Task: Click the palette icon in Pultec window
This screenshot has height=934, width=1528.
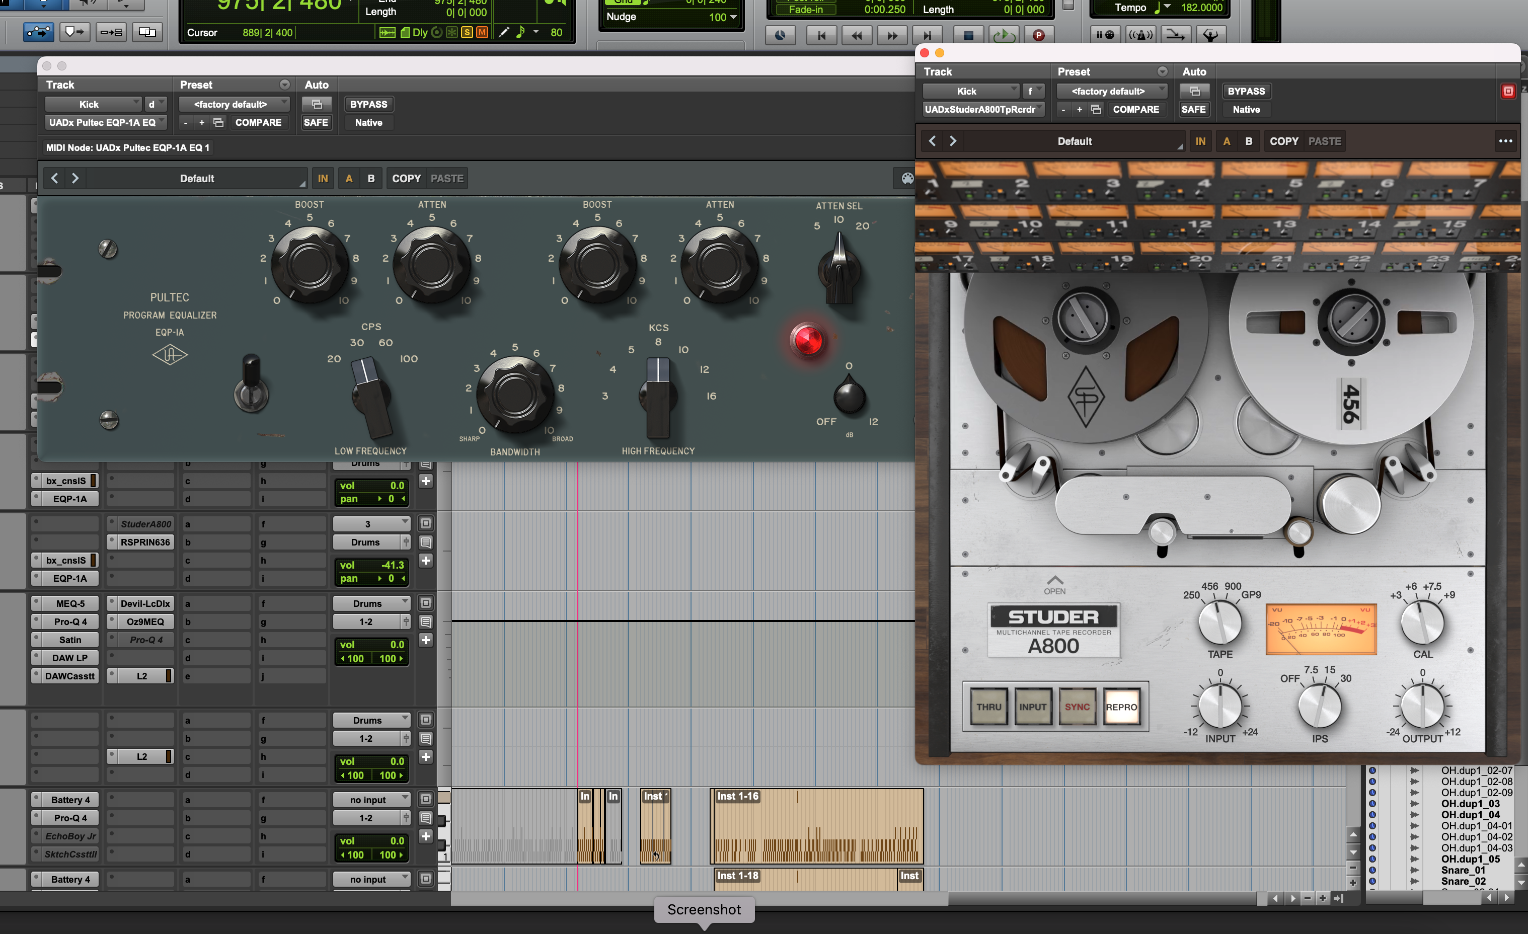Action: pos(907,179)
